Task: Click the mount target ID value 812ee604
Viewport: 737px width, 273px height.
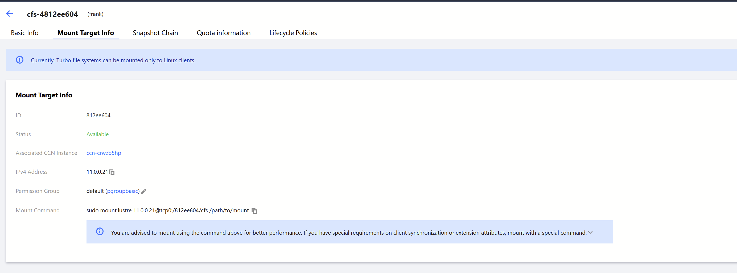Action: pos(98,115)
